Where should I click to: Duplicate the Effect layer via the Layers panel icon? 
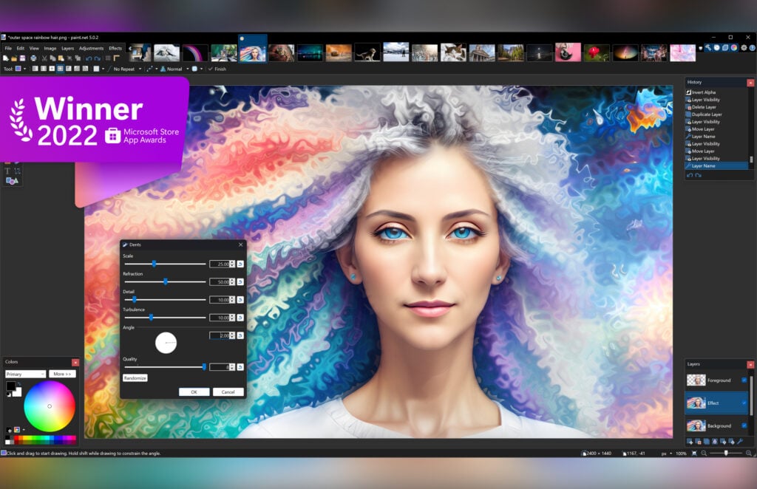click(705, 441)
